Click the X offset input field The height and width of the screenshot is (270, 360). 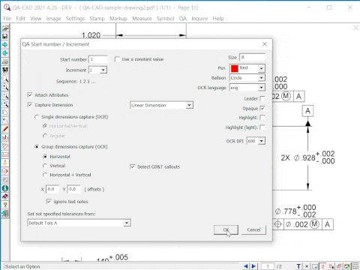tap(52, 189)
